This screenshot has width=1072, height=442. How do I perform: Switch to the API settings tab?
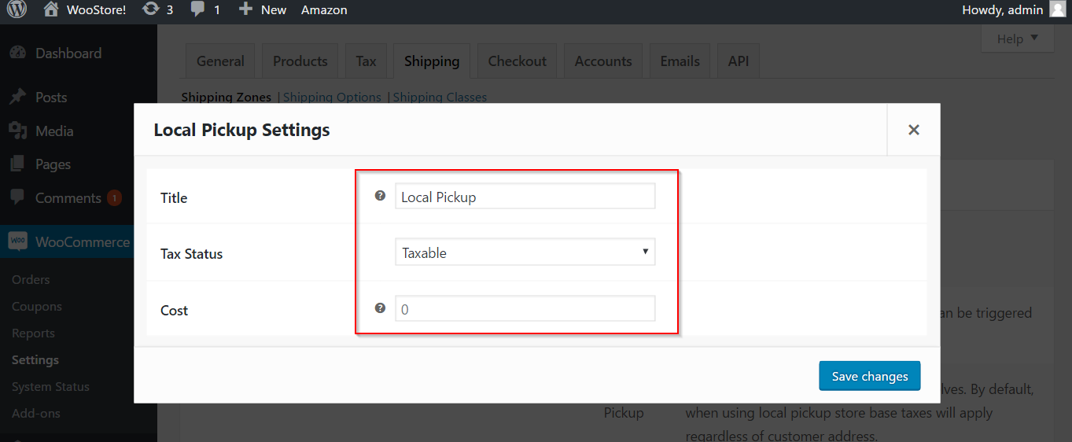point(739,61)
